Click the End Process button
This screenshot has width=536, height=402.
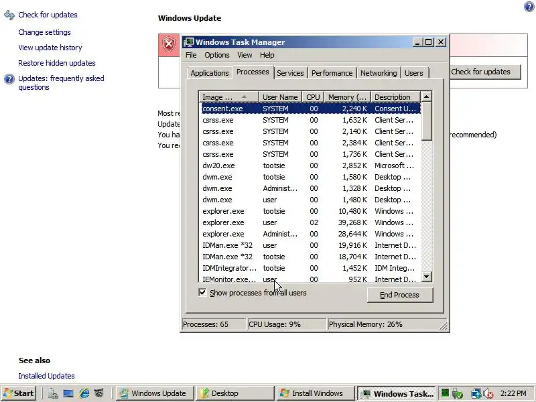[x=399, y=295]
